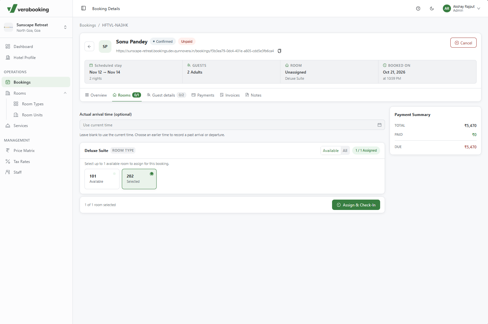Open the booking URL link

pos(195,51)
